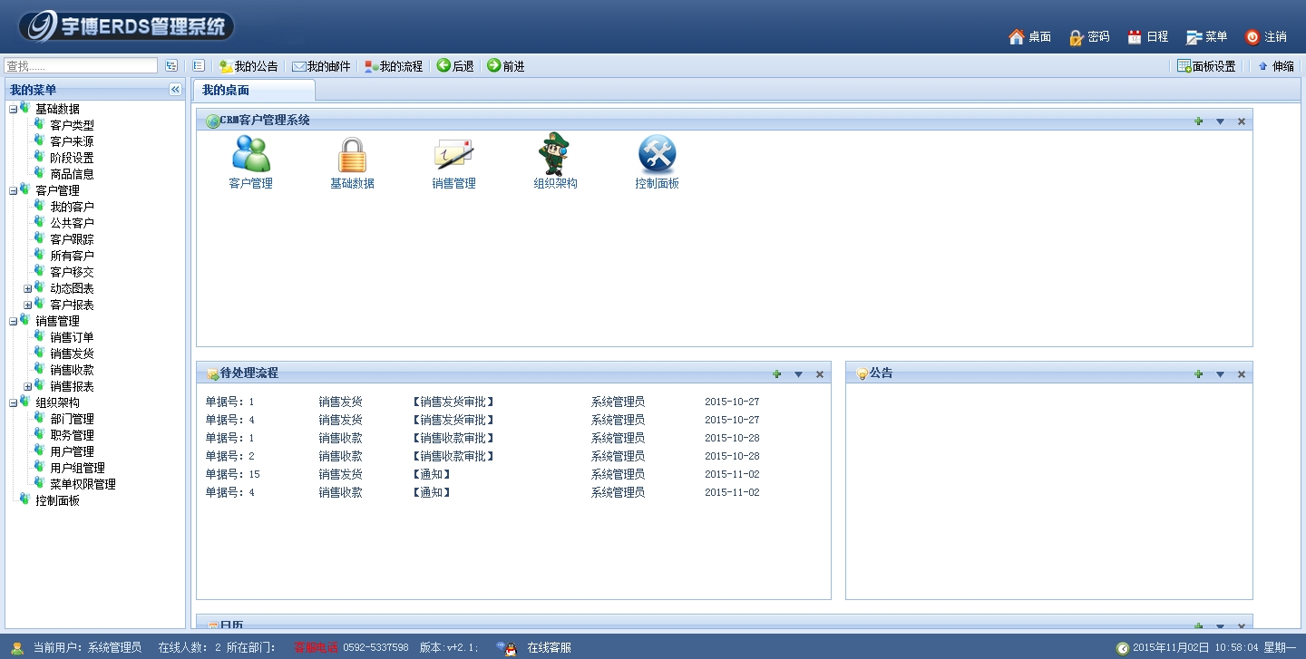Open 客户移交 in the menu tree
The height and width of the screenshot is (659, 1306).
pyautogui.click(x=72, y=273)
